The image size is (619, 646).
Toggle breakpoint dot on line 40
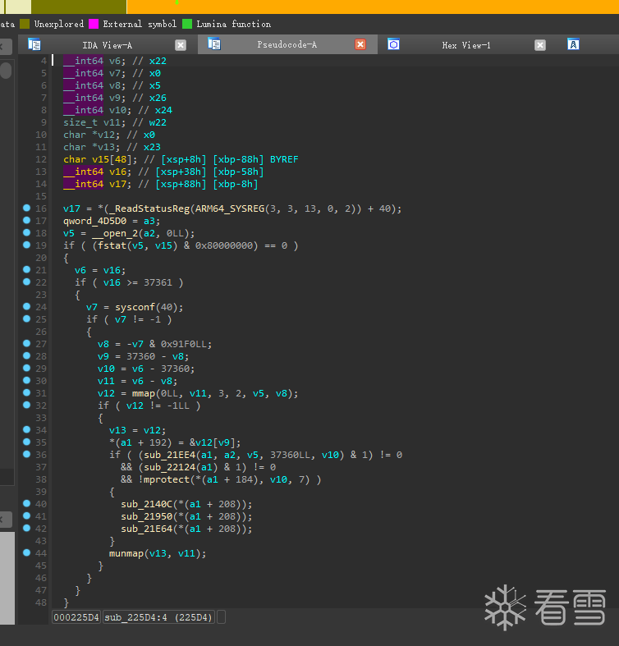coord(27,503)
